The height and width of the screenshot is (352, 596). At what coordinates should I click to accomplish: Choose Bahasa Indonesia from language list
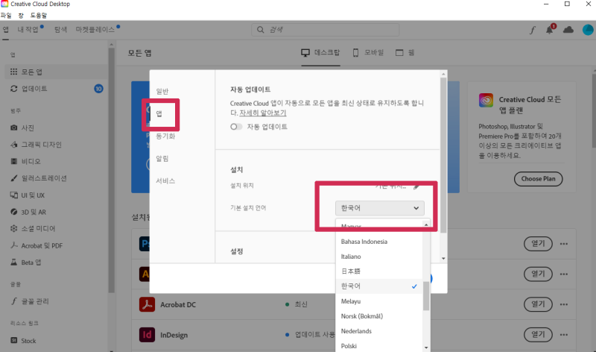click(x=379, y=242)
